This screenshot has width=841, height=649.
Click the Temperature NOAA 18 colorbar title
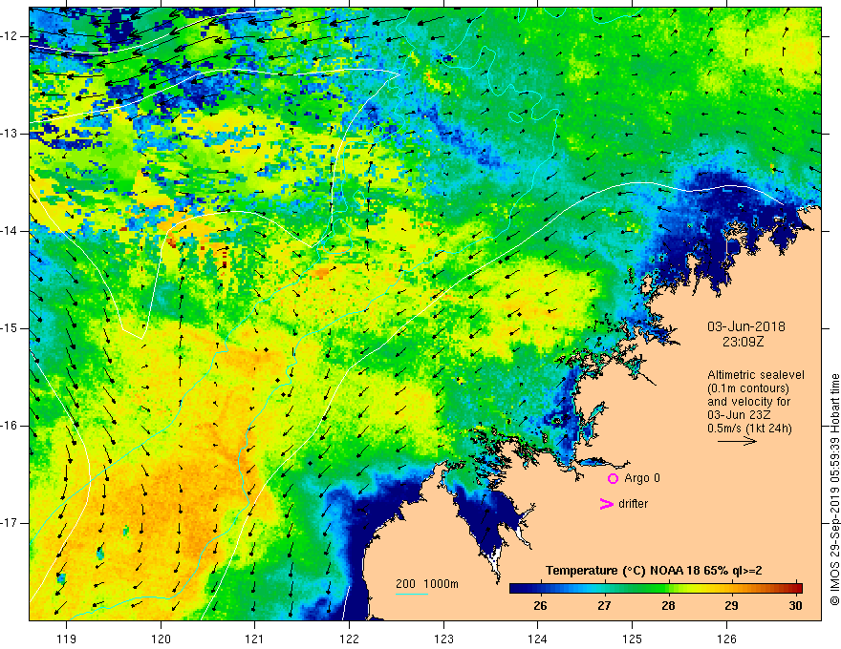click(654, 571)
